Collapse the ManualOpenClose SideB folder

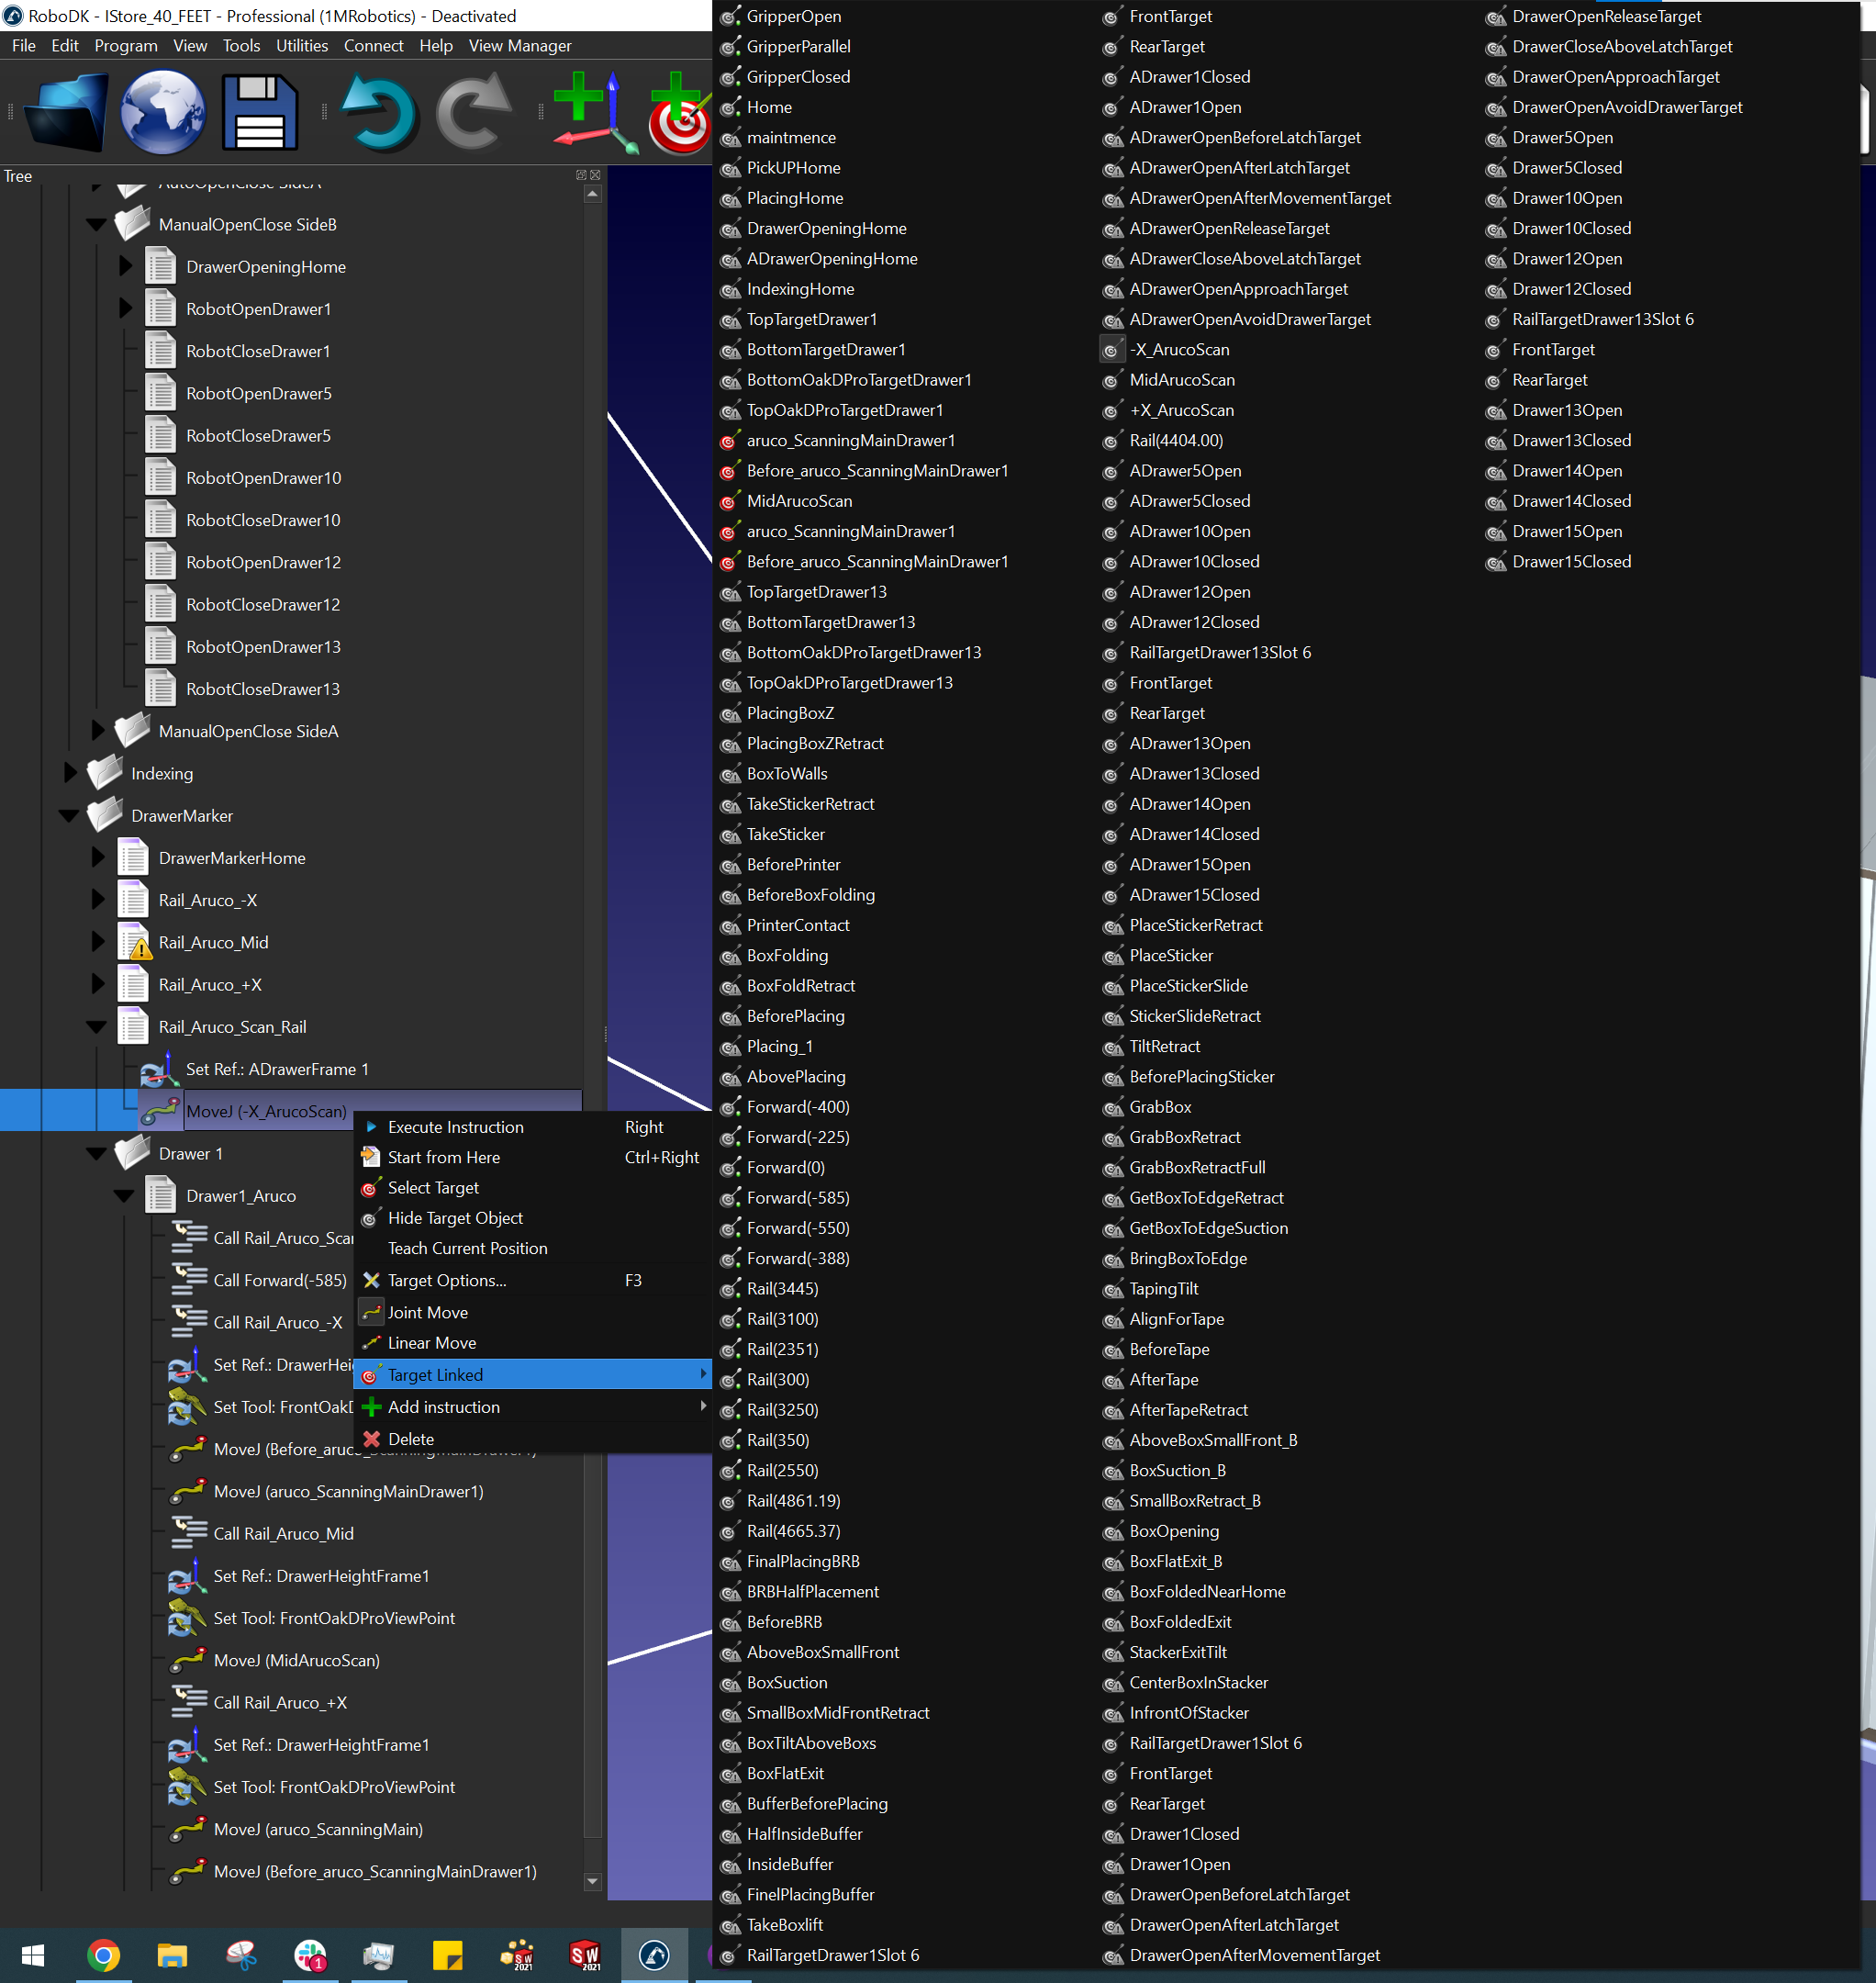pyautogui.click(x=97, y=225)
